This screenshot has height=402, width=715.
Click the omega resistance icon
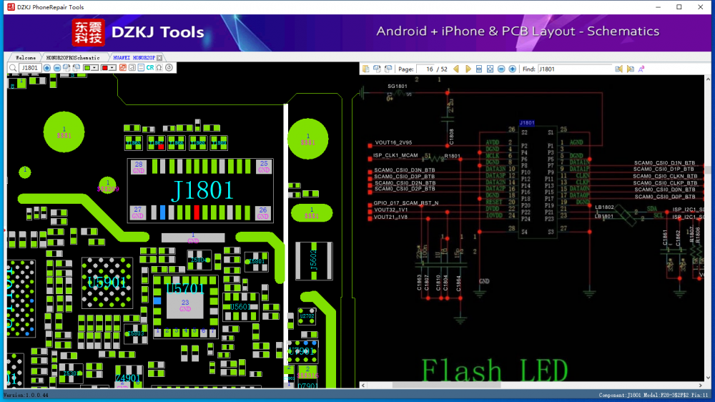[159, 68]
